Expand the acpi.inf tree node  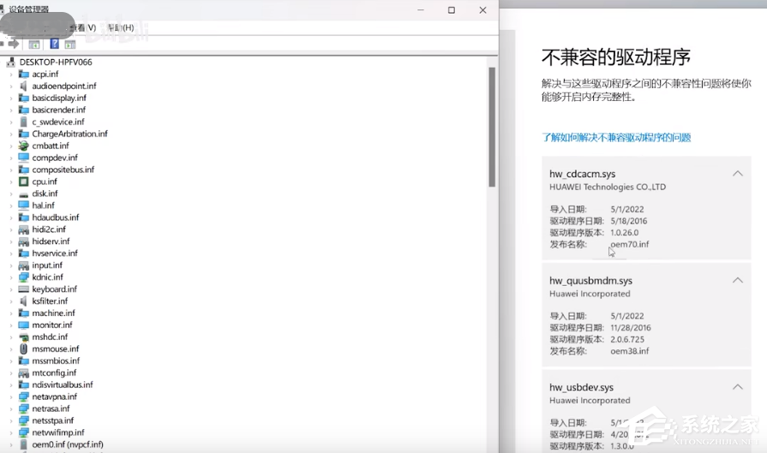pyautogui.click(x=11, y=75)
